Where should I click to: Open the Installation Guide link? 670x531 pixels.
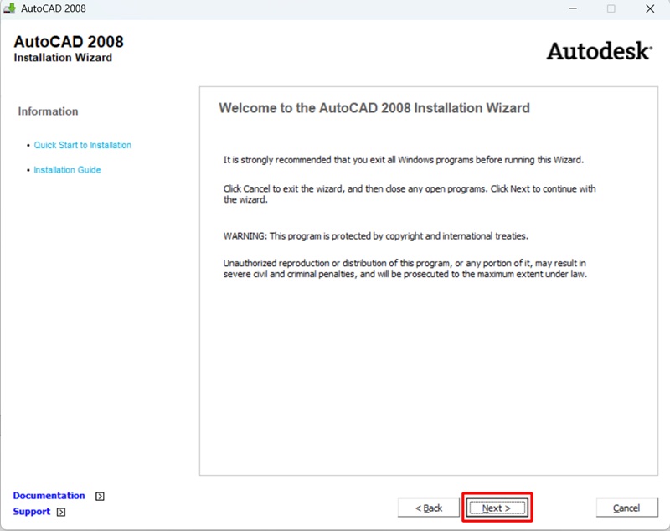pyautogui.click(x=67, y=170)
